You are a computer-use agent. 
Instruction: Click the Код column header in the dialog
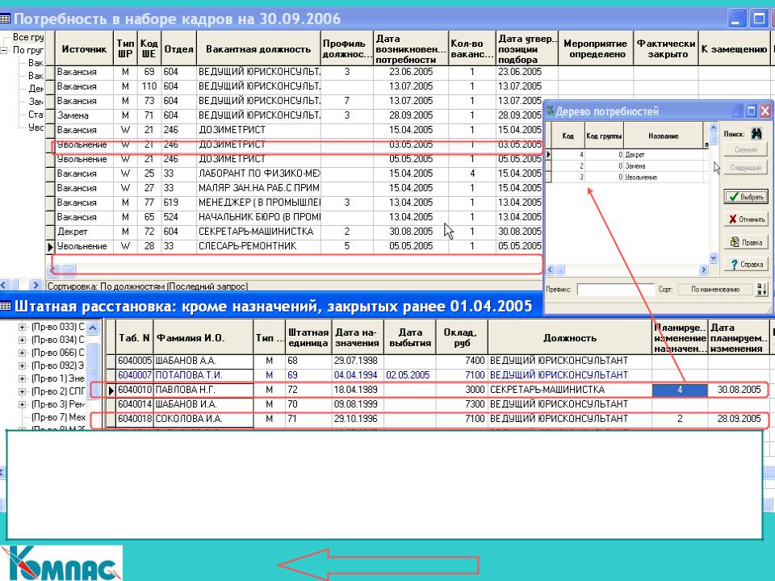pos(568,136)
